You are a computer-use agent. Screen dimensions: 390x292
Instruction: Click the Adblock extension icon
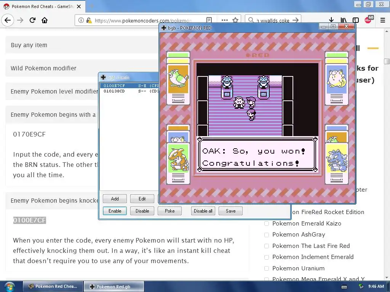click(369, 19)
